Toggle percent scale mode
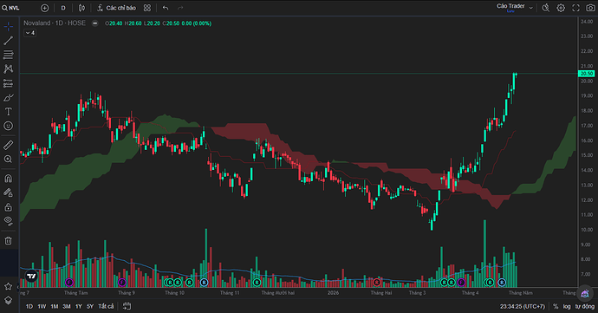 556,306
